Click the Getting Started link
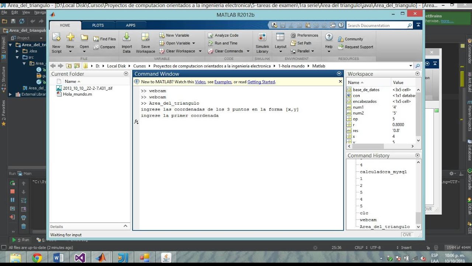The width and height of the screenshot is (472, 266). click(261, 82)
